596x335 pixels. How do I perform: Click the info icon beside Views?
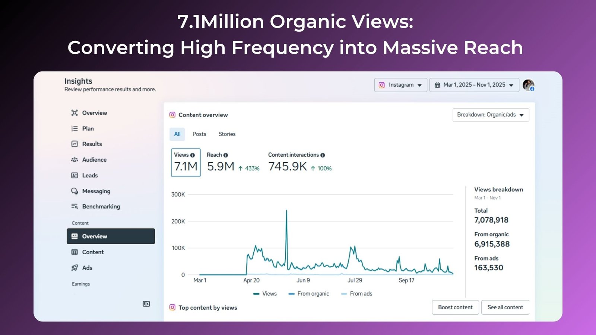[193, 155]
